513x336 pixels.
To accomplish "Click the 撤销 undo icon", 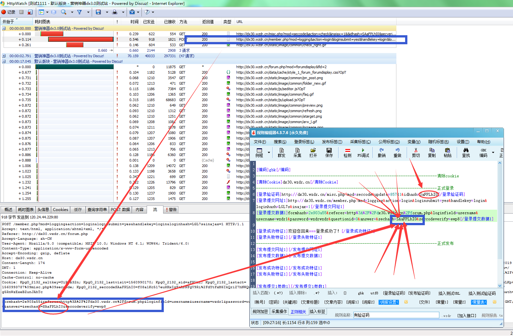I will (x=382, y=152).
